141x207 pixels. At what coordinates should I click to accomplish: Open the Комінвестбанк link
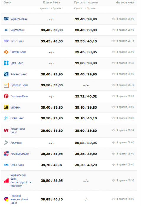click(x=20, y=154)
